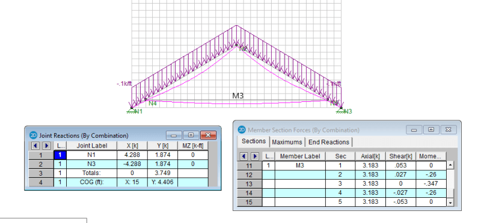Select row header 4 in Joint Reactions

point(41,182)
